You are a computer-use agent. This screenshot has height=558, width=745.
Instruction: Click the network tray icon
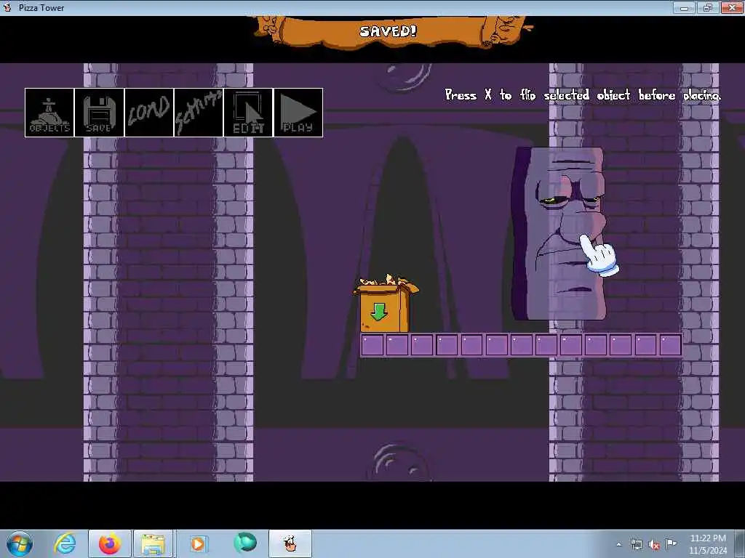click(x=636, y=545)
